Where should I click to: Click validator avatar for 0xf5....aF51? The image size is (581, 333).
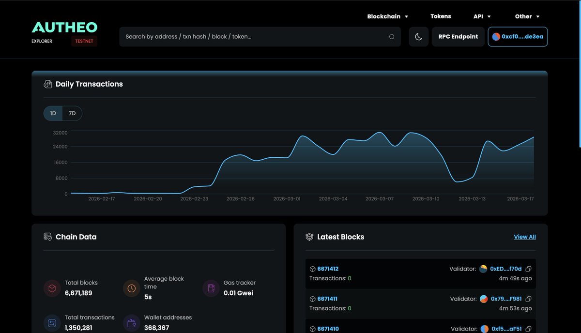point(484,329)
